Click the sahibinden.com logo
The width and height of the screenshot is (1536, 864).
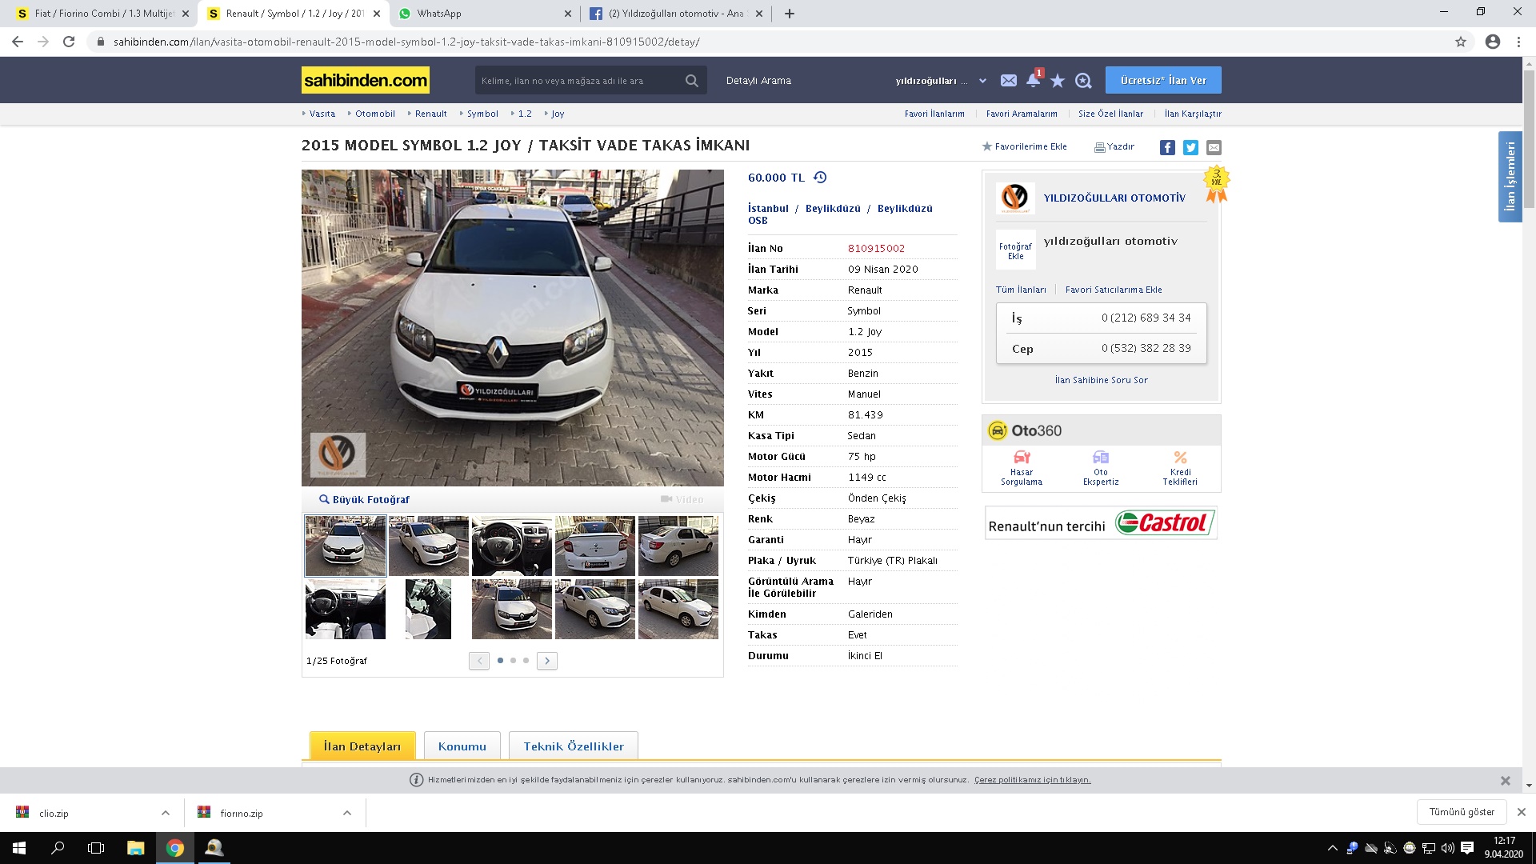(366, 80)
